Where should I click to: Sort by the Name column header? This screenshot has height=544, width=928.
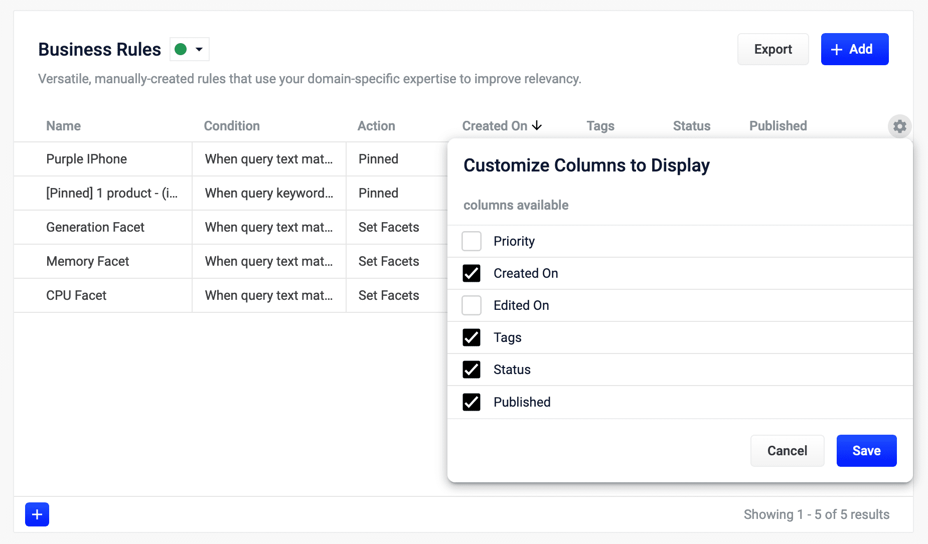63,126
